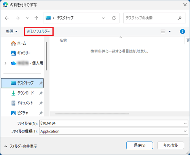This screenshot has height=155, width=190.
Task: Click the pin icon next to ドキュメント
Action: coord(41,103)
